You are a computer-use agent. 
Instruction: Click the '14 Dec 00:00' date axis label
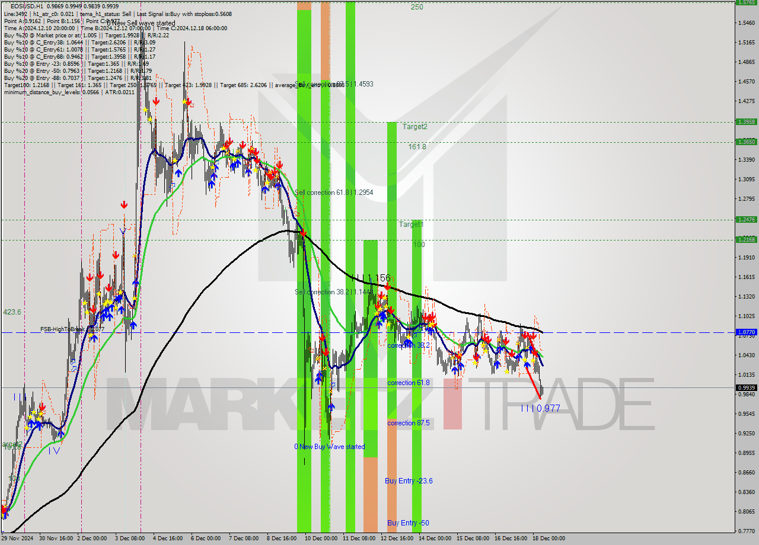pos(435,538)
